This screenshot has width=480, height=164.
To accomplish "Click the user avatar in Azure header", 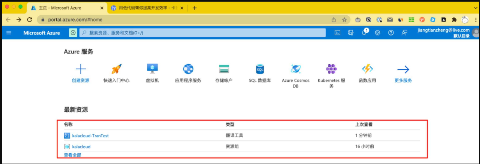I will click(x=476, y=32).
